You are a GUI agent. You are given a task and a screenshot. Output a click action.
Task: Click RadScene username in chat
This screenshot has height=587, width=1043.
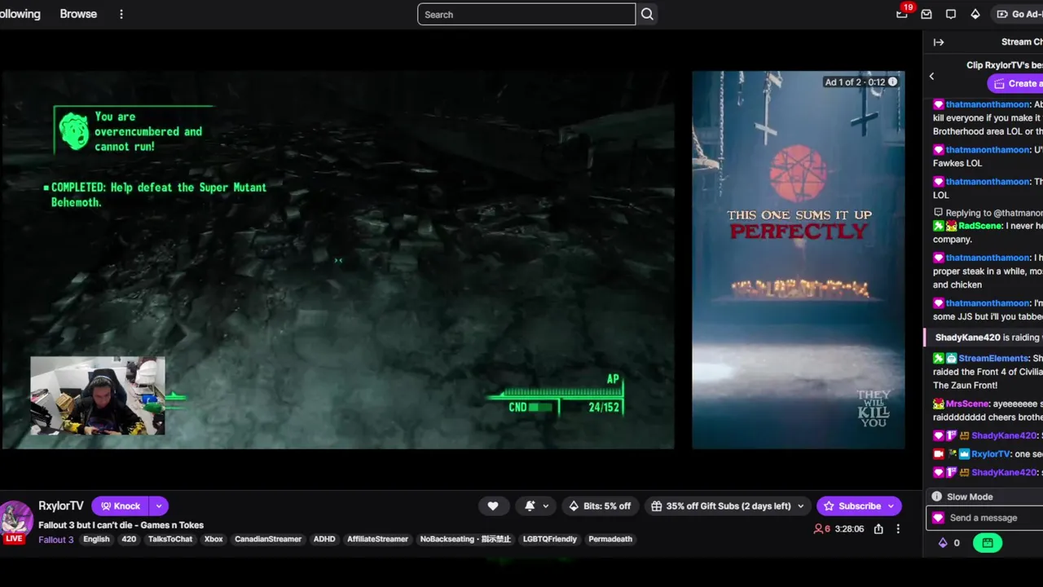980,226
